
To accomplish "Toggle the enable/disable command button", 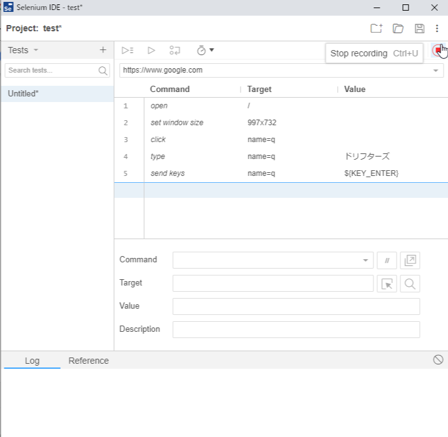I will click(x=387, y=260).
